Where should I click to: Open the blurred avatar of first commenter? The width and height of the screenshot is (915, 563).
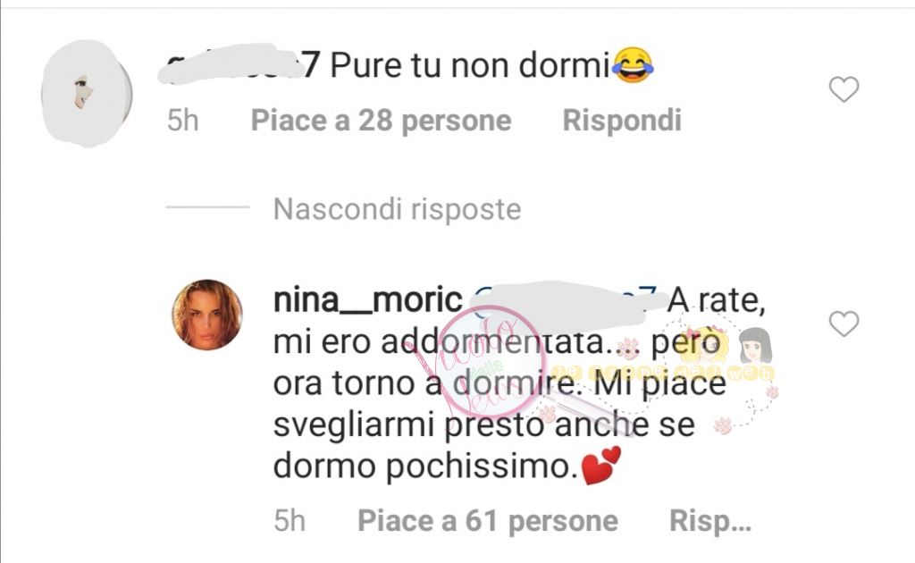87,93
